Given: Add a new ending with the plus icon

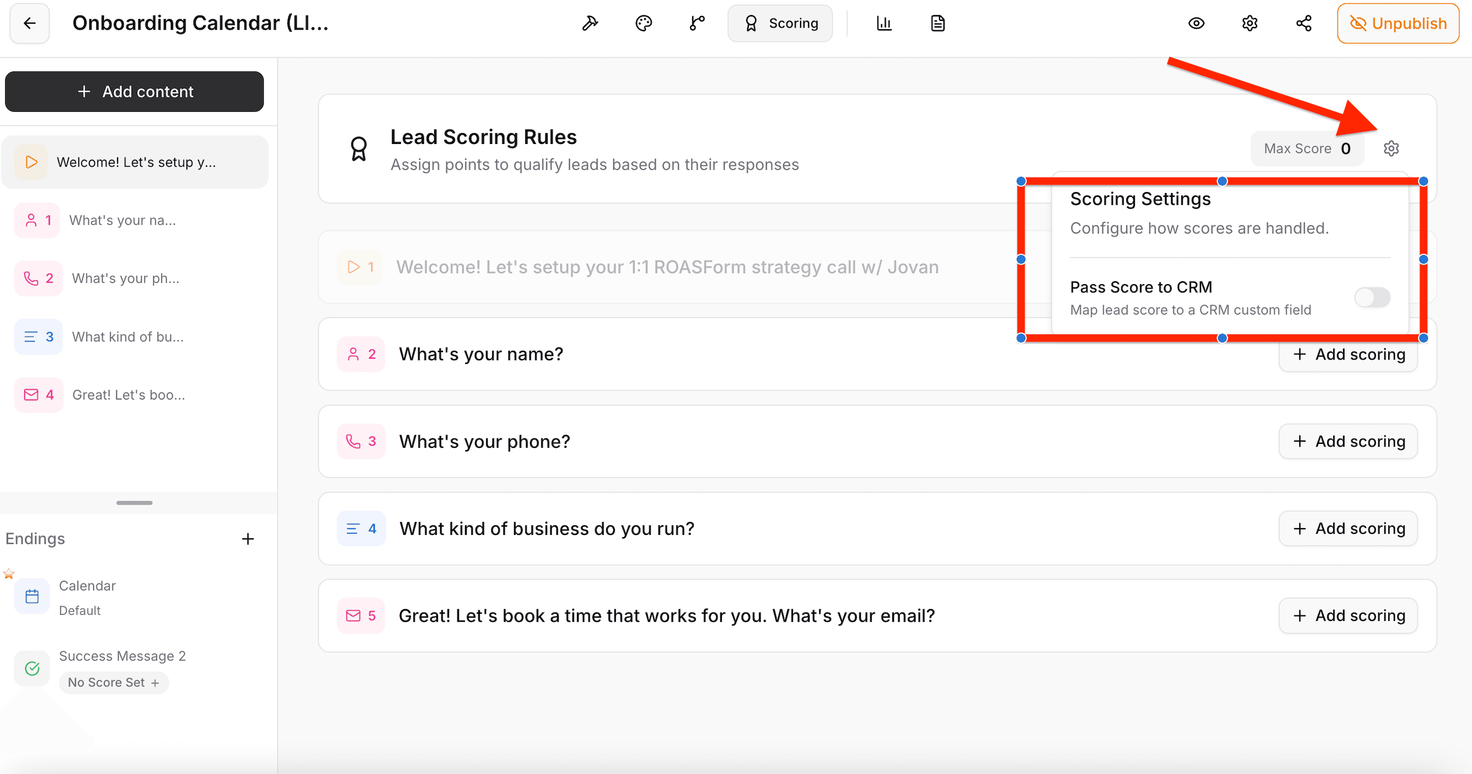Looking at the screenshot, I should coord(247,538).
